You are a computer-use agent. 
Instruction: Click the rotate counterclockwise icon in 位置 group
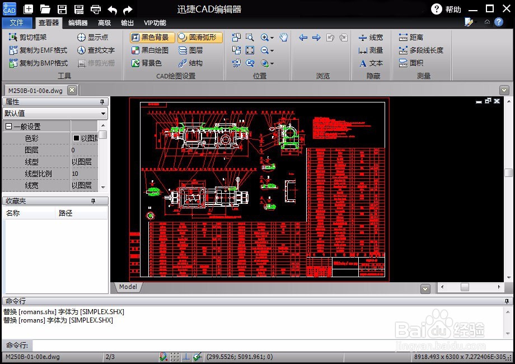[x=236, y=37]
